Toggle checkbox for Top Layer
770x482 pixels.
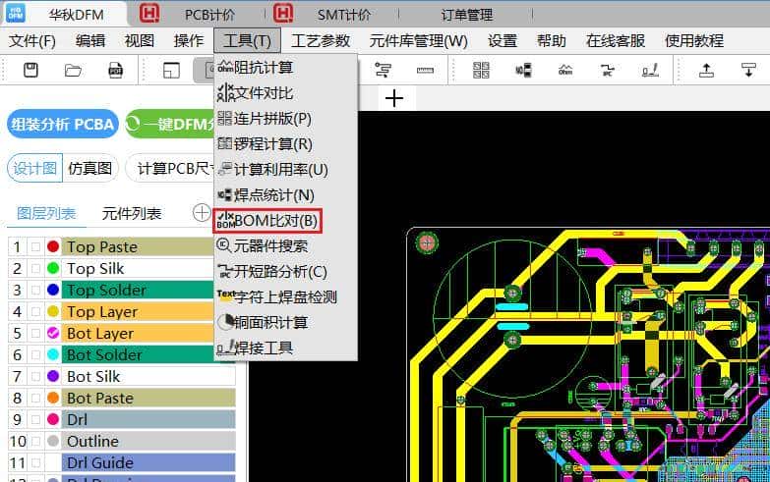tap(35, 311)
